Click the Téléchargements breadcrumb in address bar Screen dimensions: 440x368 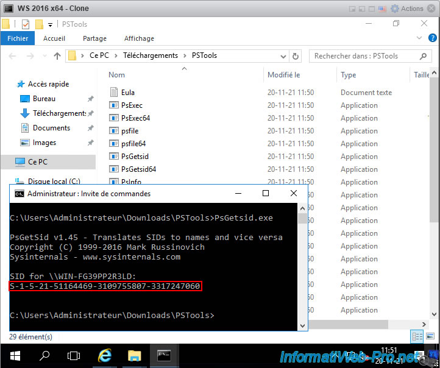(x=151, y=55)
